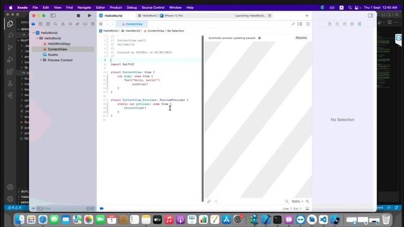Screen dimensions: 404x227
Task: Open the Debug menu
Action: [x=132, y=8]
